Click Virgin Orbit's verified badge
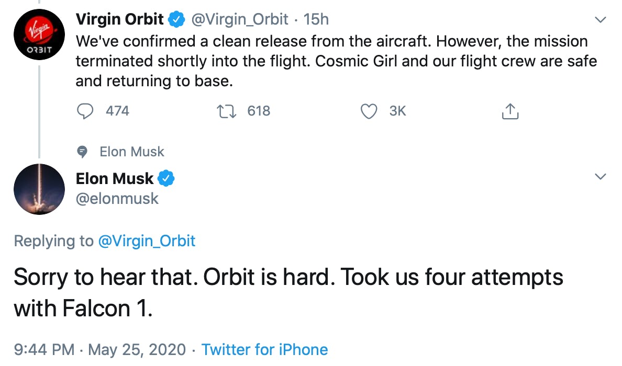Screen dimensions: 622x366 click(x=177, y=20)
